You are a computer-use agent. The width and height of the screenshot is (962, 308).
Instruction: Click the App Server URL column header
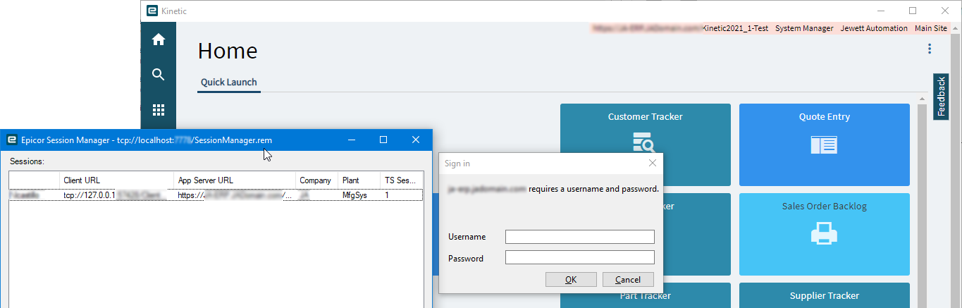click(x=235, y=180)
